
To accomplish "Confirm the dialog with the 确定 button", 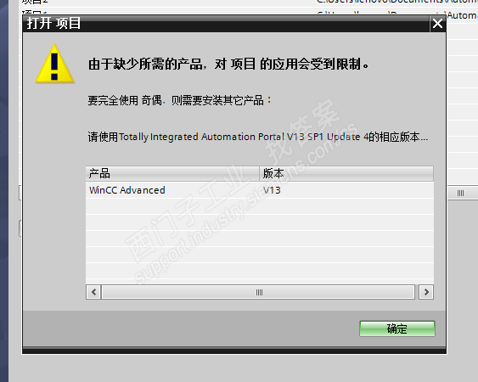I will [396, 329].
